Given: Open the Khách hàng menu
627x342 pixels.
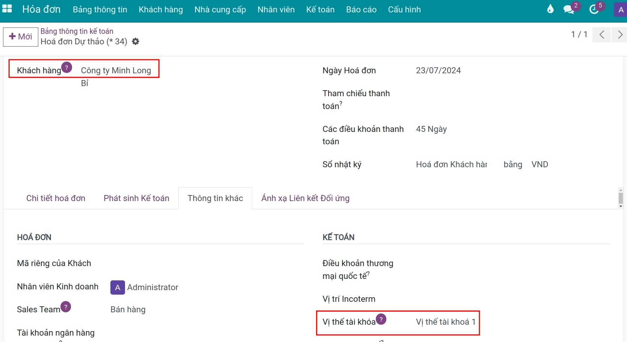Looking at the screenshot, I should (161, 9).
